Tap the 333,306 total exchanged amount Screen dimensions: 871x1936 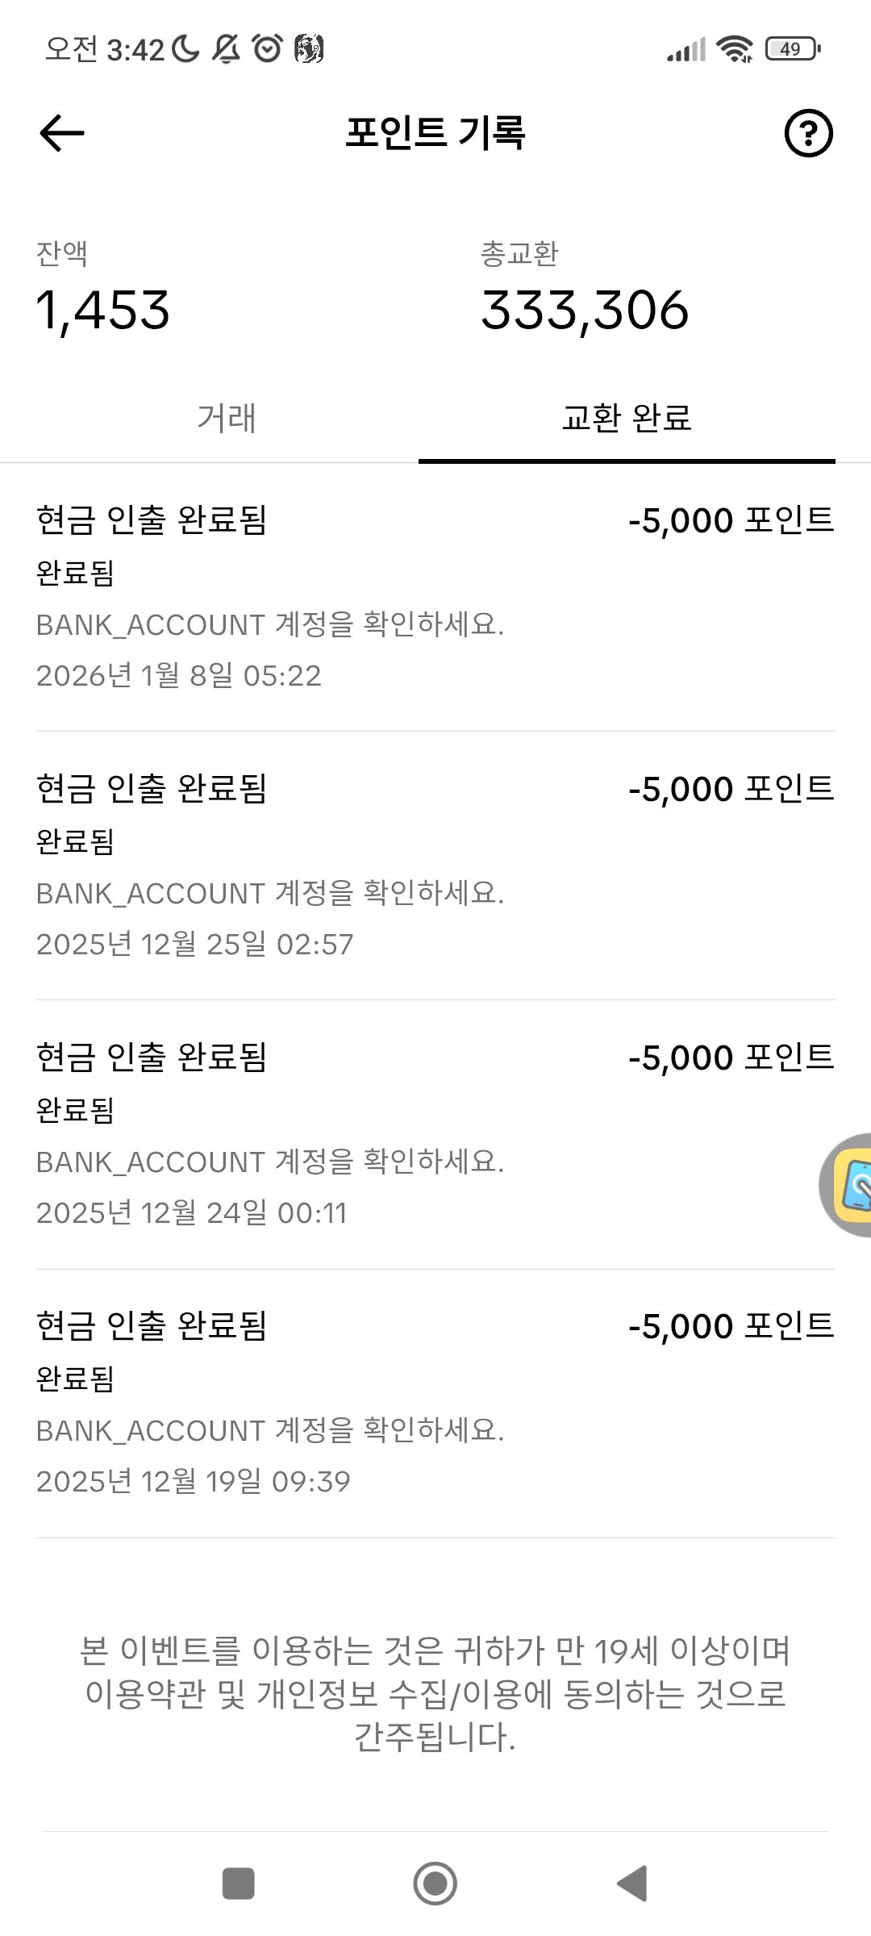[x=585, y=311]
